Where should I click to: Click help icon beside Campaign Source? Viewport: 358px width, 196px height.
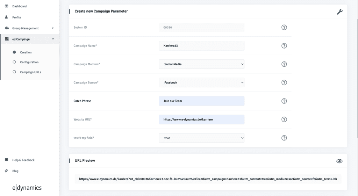(x=284, y=82)
